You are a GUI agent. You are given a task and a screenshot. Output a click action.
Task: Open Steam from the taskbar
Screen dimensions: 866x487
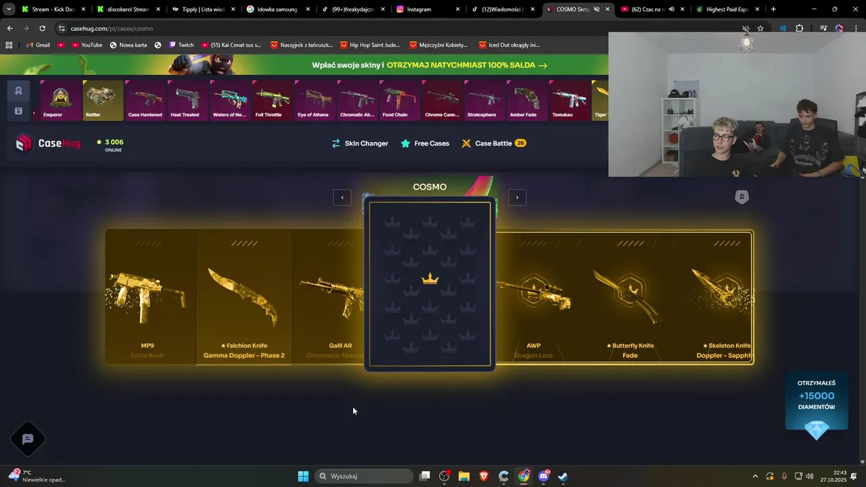(563, 476)
